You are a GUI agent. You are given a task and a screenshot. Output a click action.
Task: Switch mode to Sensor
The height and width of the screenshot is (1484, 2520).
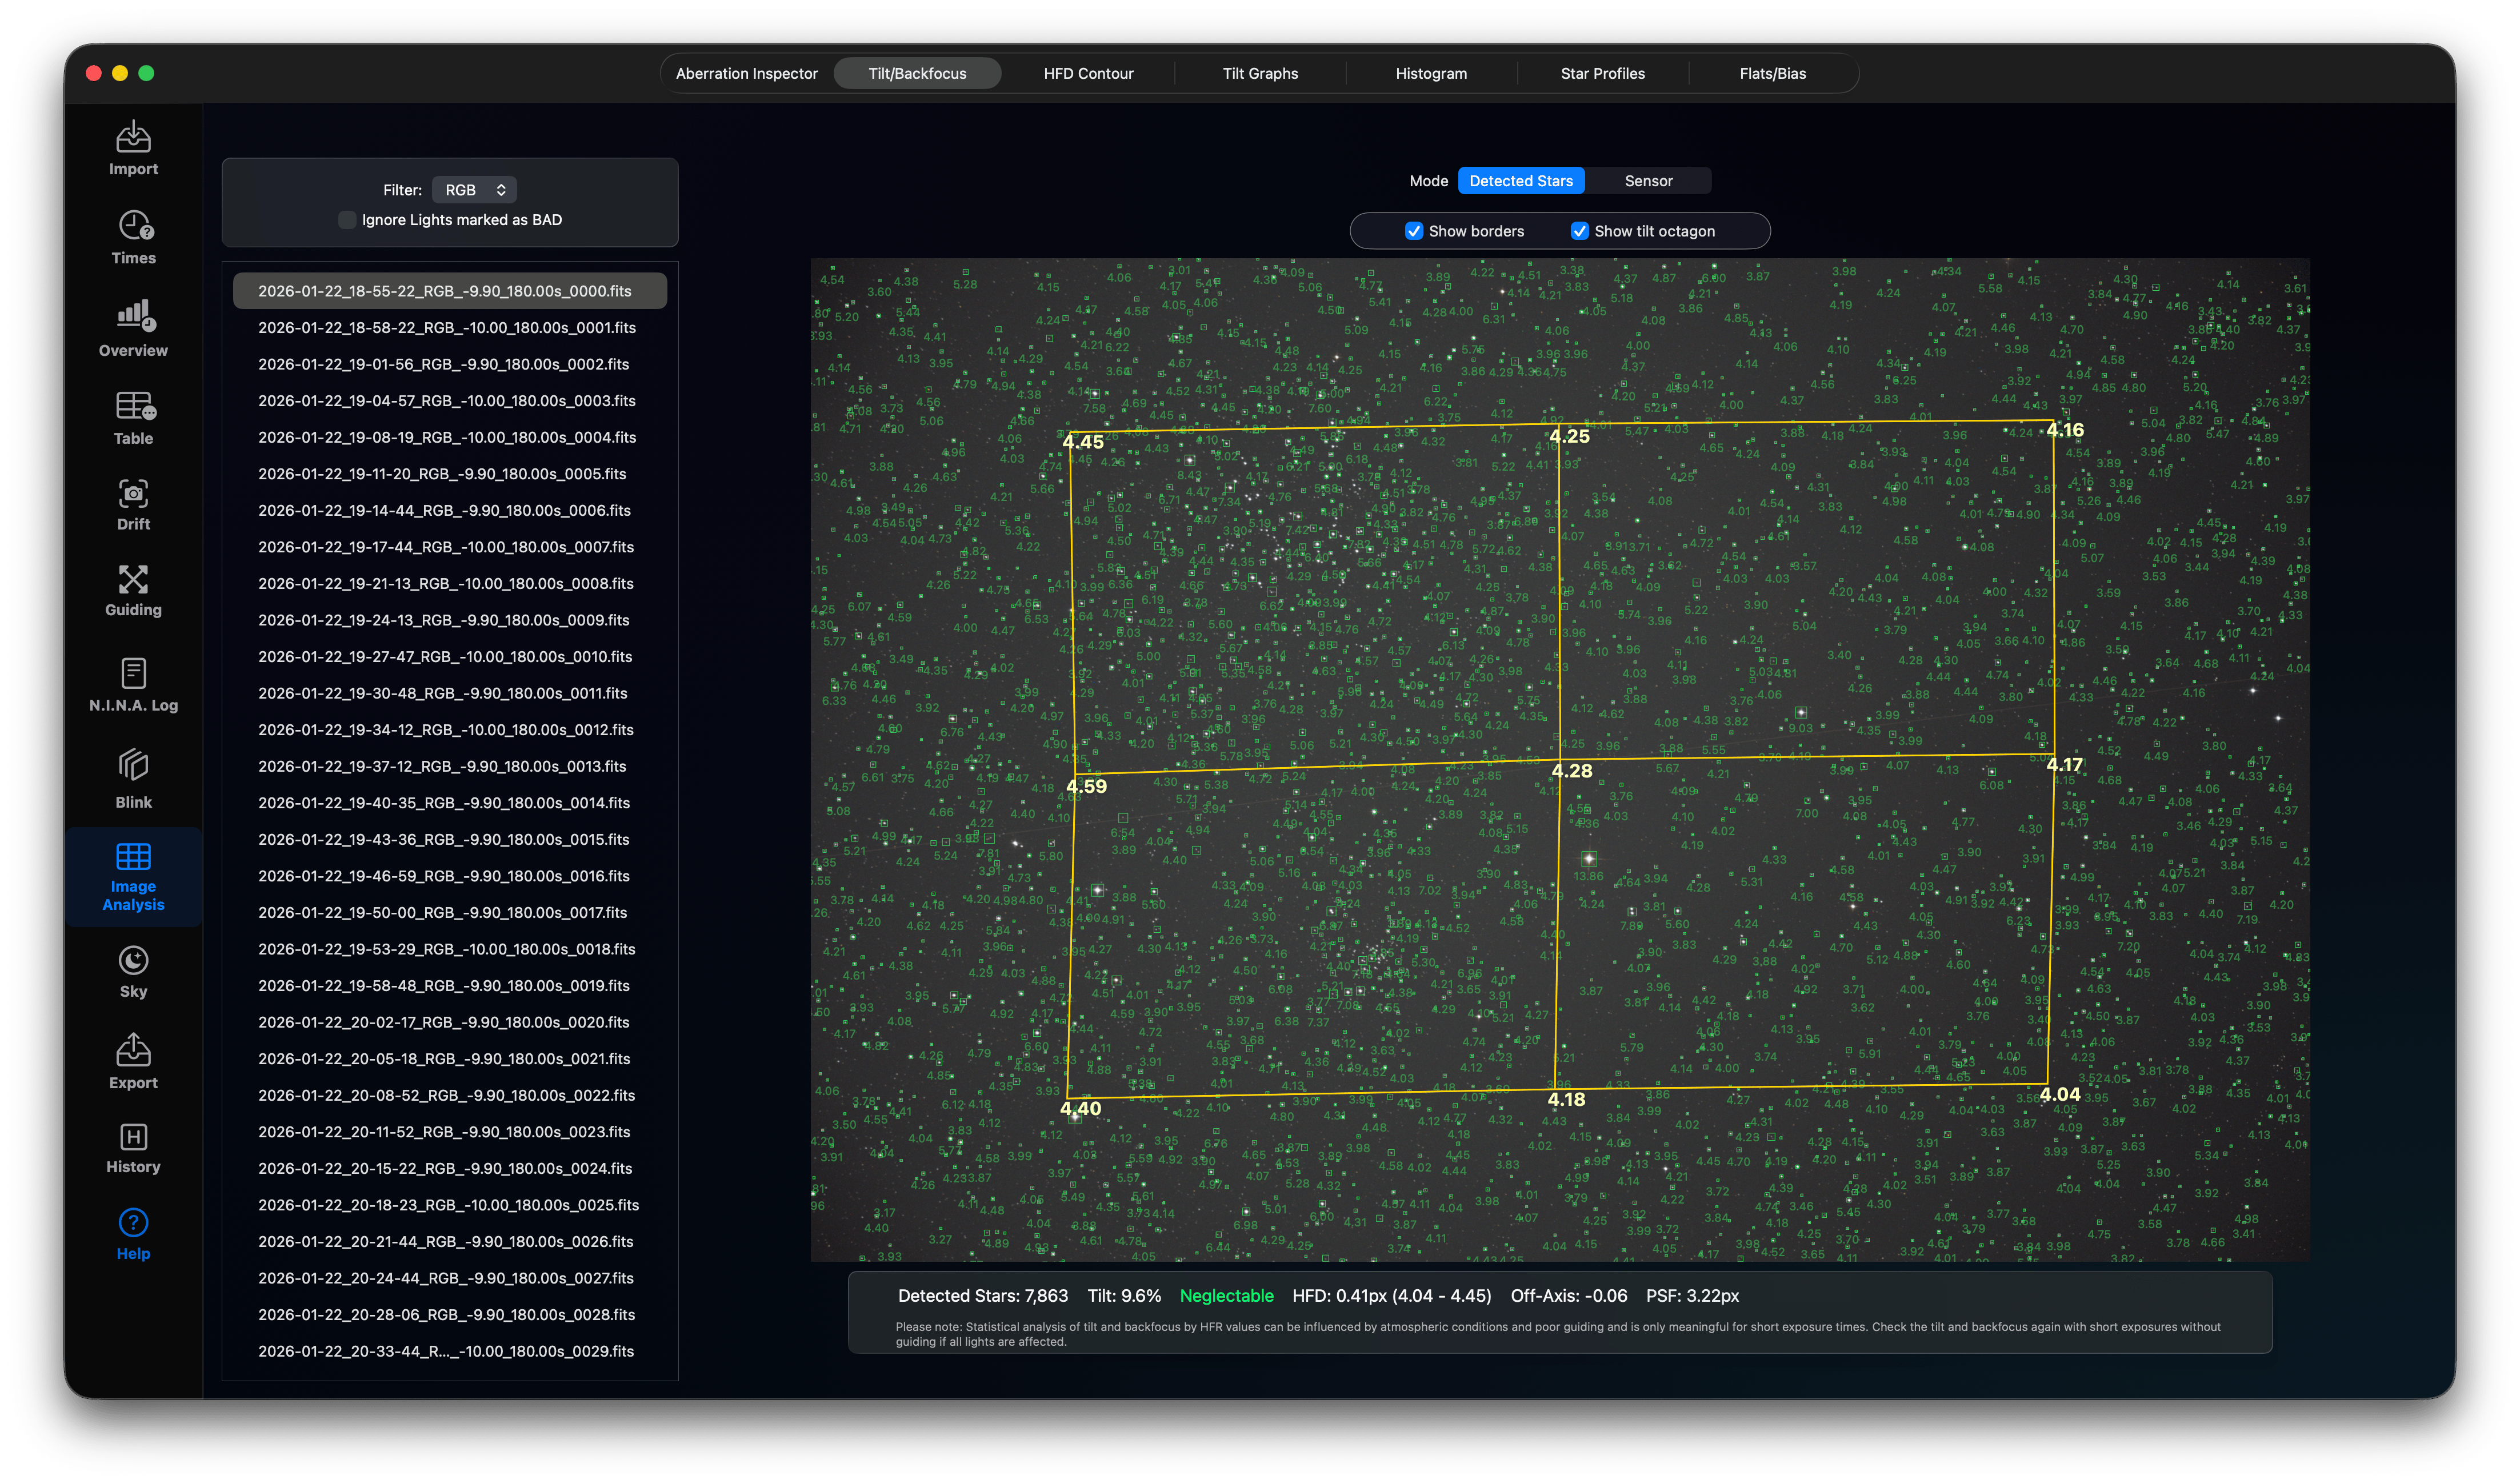1647,181
